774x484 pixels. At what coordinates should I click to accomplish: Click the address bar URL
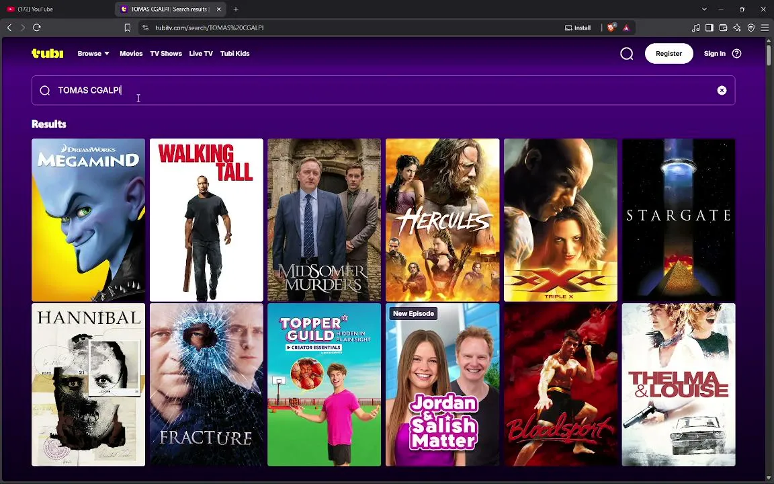pyautogui.click(x=210, y=28)
